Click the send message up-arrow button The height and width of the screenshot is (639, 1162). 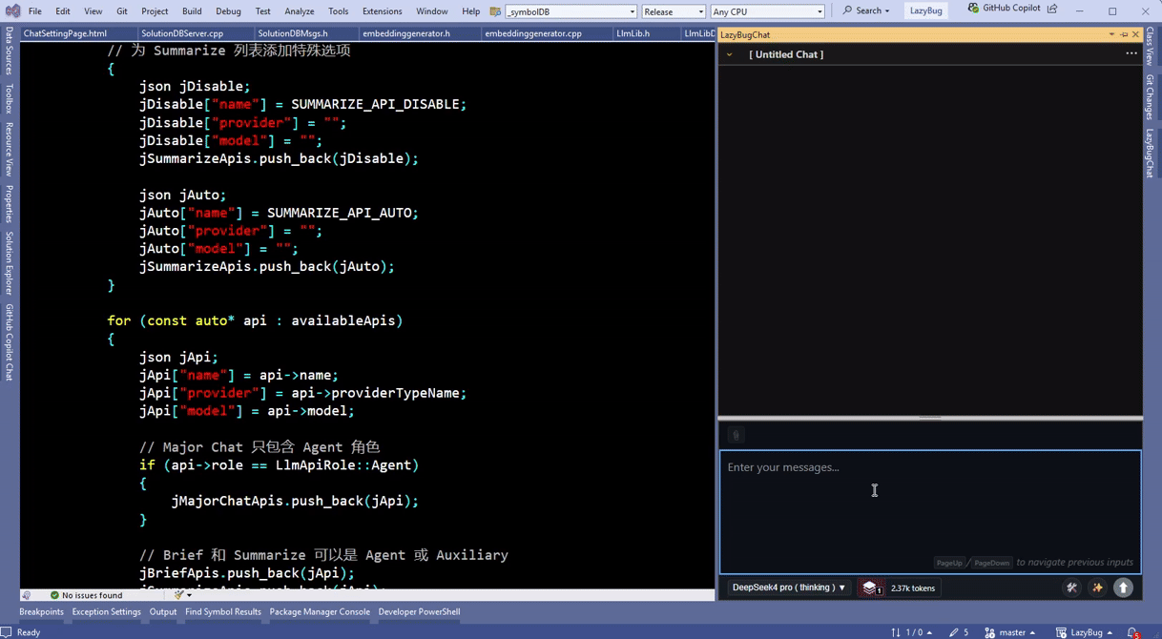(1123, 588)
